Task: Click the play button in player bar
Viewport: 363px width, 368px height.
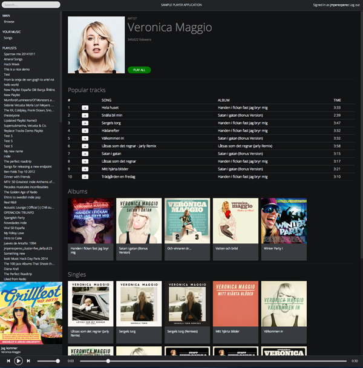Action: tap(18, 361)
